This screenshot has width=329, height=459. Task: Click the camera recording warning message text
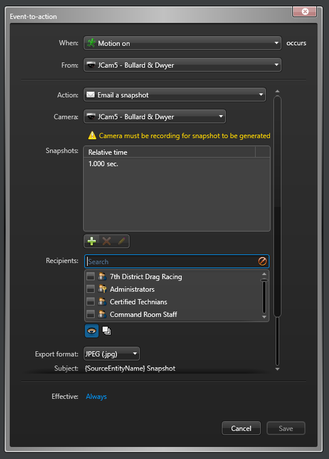[x=185, y=136]
